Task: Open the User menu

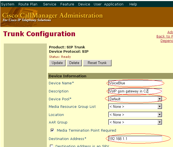Action: click(97, 4)
